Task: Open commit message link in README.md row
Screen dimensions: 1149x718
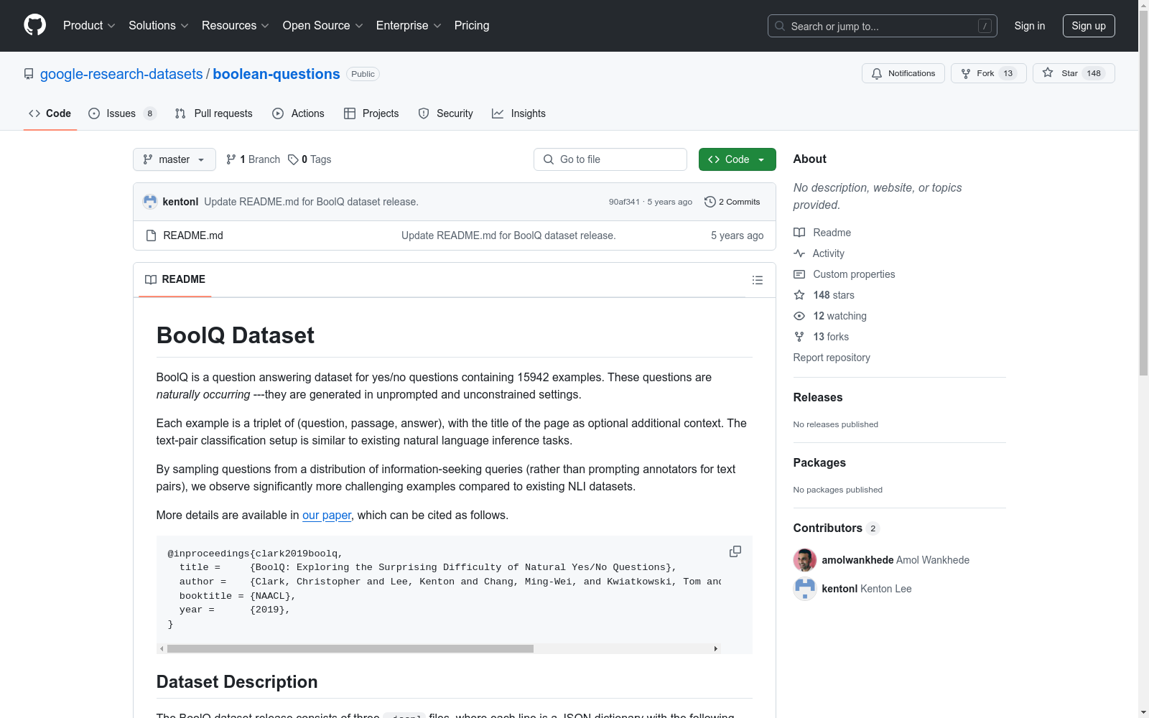Action: tap(508, 236)
